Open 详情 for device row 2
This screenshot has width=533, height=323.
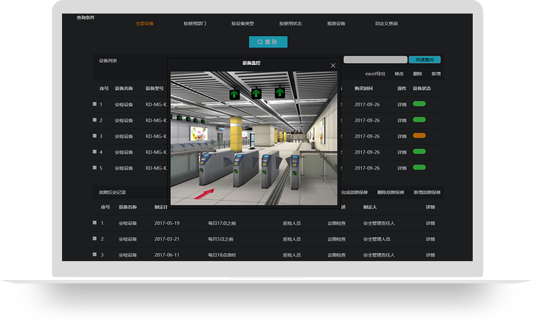(402, 120)
